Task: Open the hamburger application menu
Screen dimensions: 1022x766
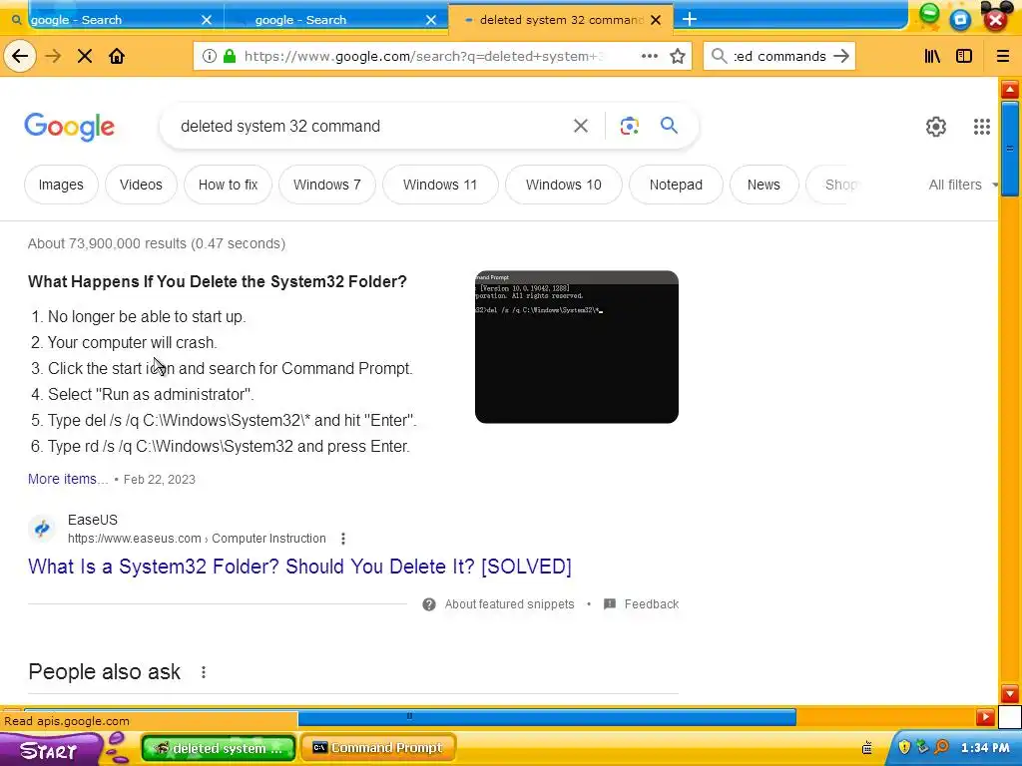Action: tap(1003, 56)
